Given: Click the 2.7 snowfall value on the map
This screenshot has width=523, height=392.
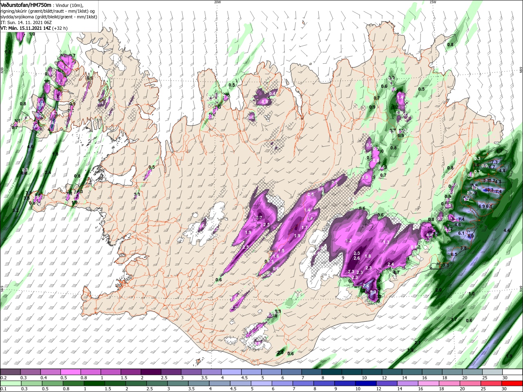Looking at the screenshot, I should (259, 218).
